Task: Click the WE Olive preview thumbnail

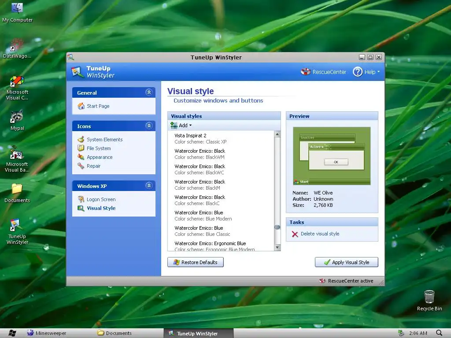Action: point(332,156)
